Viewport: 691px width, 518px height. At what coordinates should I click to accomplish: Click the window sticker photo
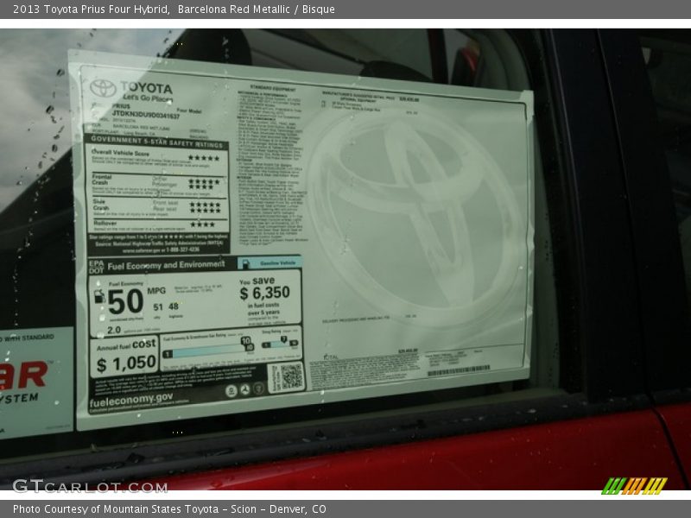tap(345, 260)
